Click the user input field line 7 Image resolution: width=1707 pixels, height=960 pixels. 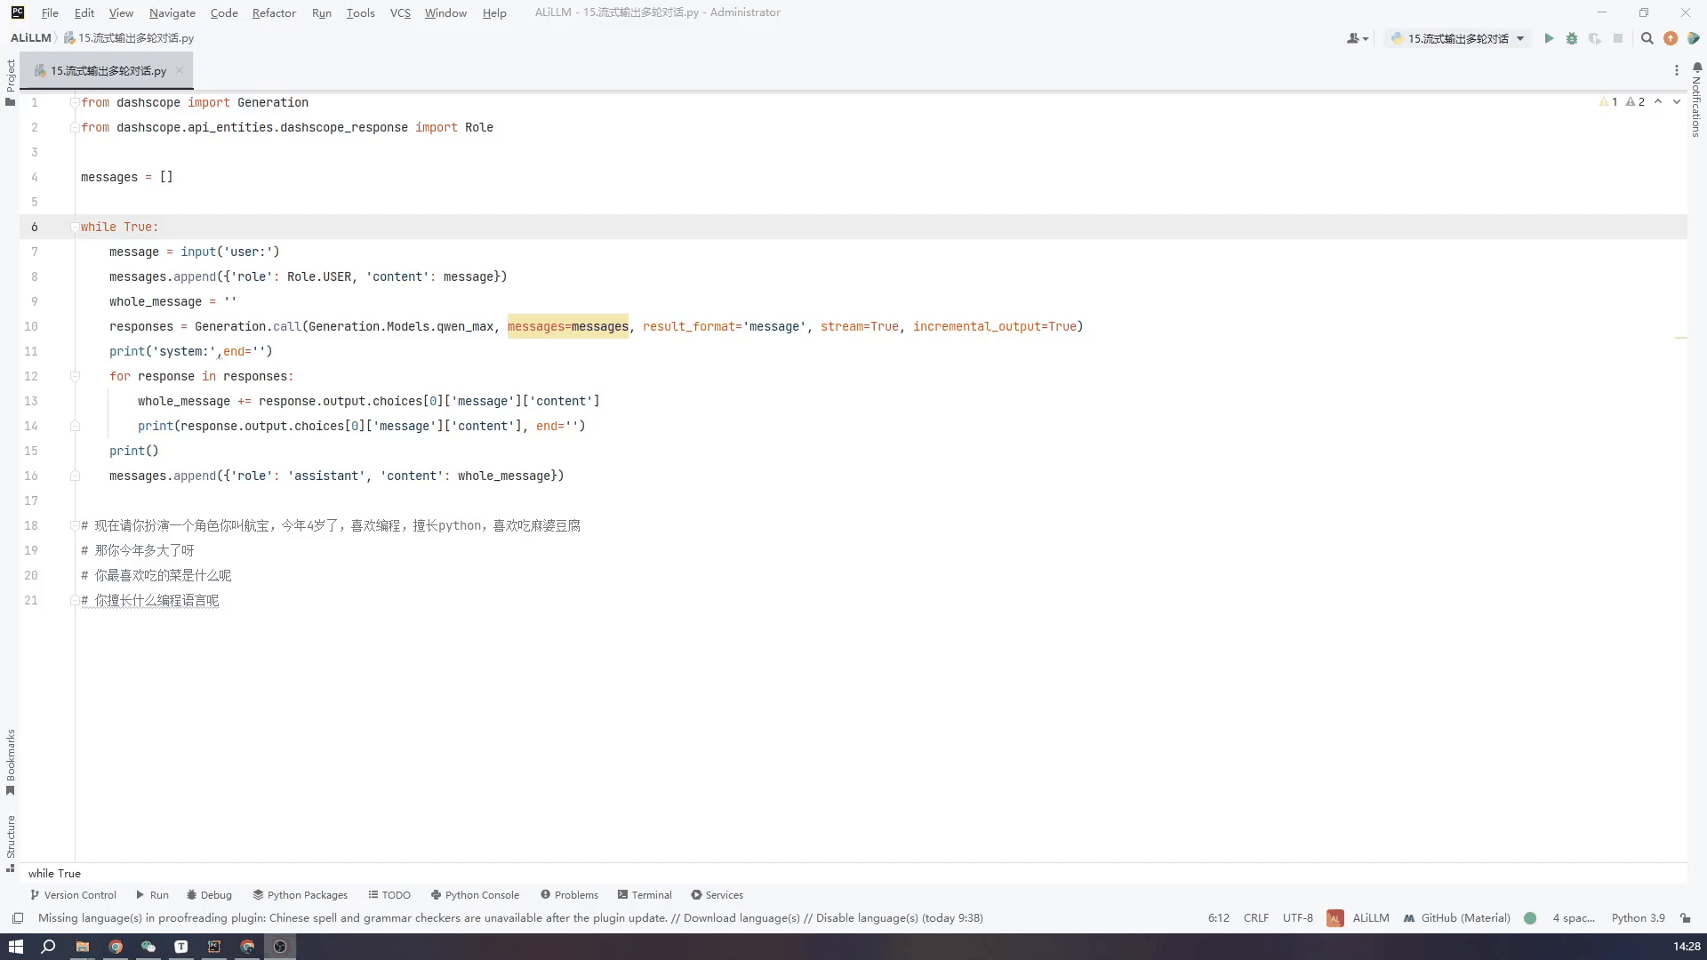coord(195,251)
